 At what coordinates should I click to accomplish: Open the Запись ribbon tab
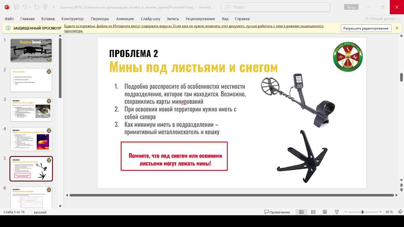click(x=173, y=19)
